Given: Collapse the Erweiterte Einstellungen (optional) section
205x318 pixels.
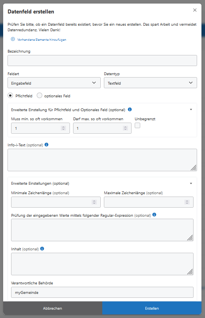Looking at the screenshot, I should click(191, 184).
